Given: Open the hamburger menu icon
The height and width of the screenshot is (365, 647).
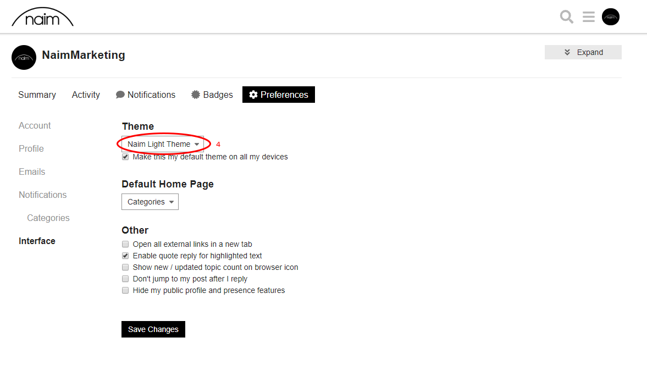Looking at the screenshot, I should pos(588,17).
